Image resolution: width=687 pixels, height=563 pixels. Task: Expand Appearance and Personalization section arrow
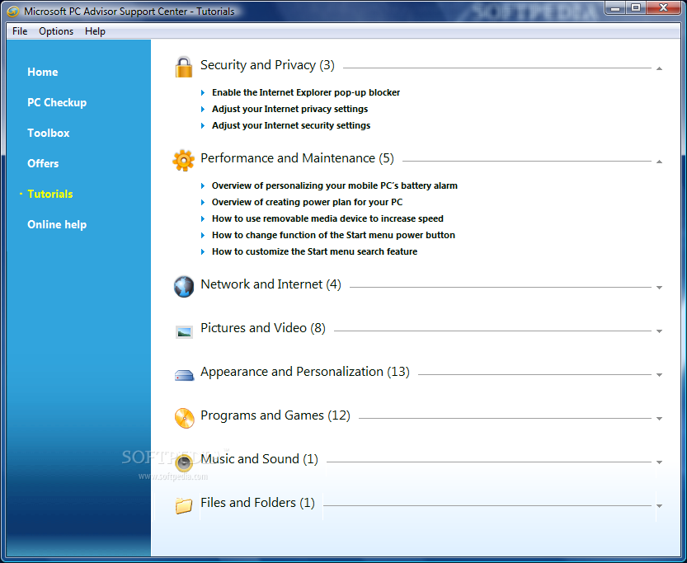[x=659, y=375]
